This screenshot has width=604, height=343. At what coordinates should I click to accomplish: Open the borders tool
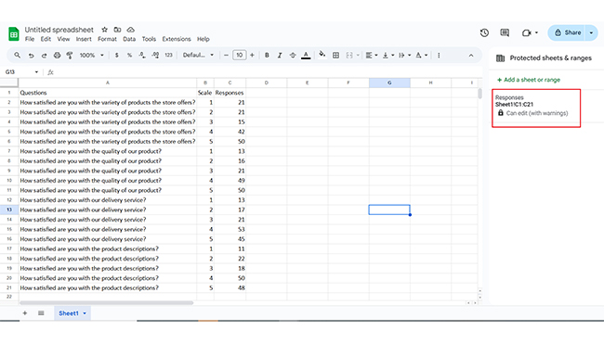(x=335, y=56)
